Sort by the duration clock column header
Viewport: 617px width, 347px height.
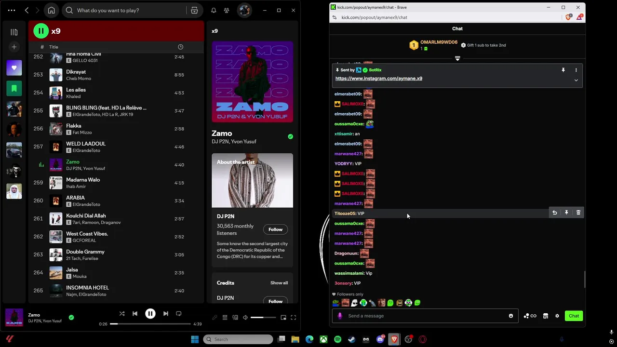click(180, 47)
